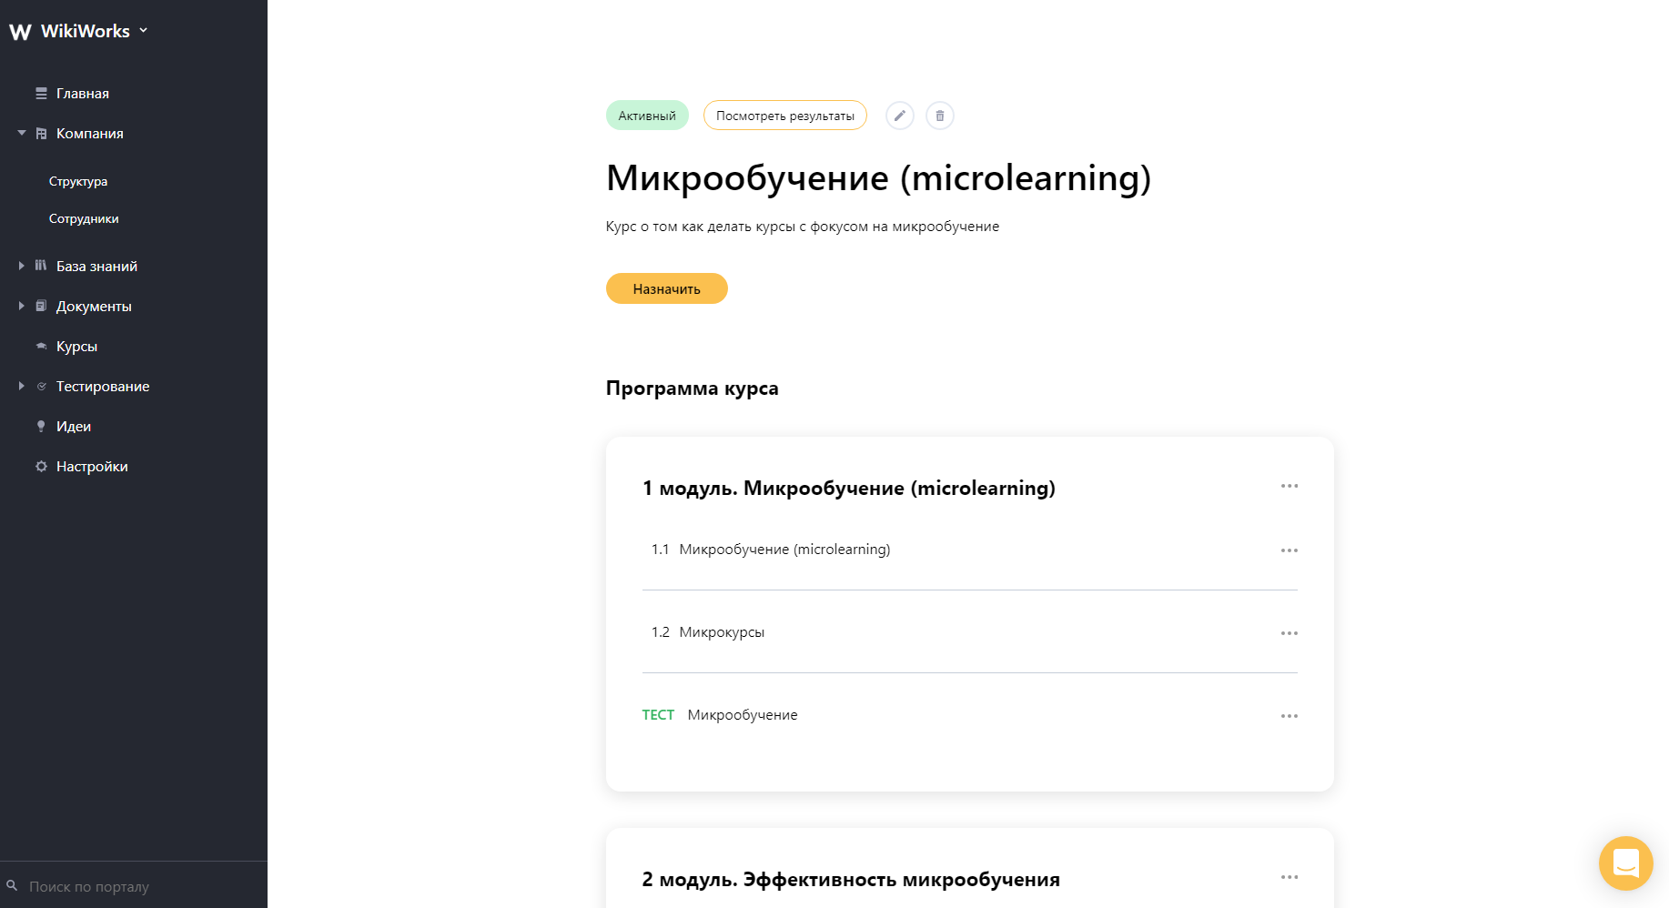Open options for ТЕСТ Микрообучение row
This screenshot has height=908, width=1669.
tap(1290, 716)
